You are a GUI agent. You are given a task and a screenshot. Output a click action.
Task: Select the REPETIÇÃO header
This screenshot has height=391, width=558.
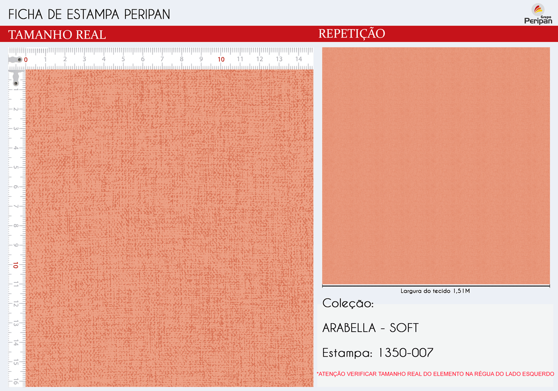(352, 34)
